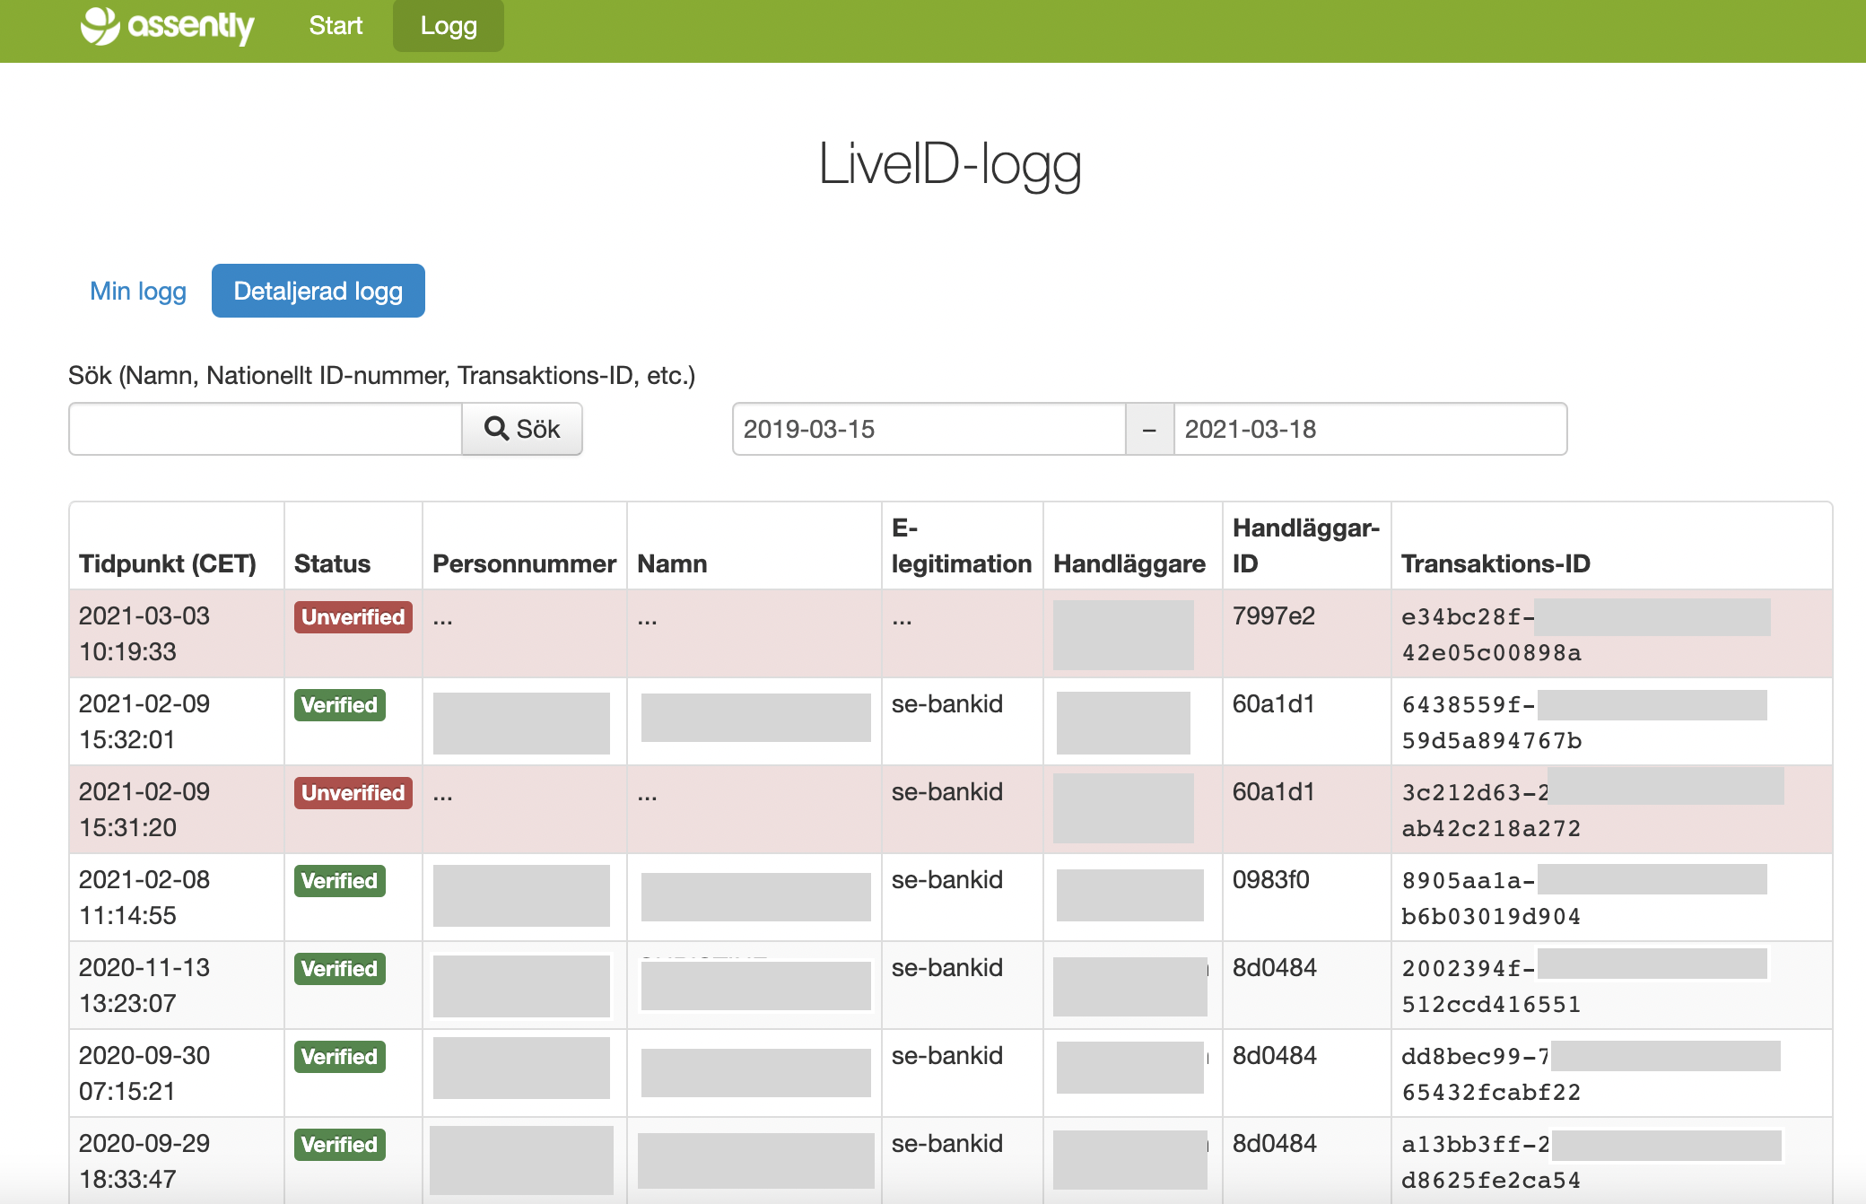The height and width of the screenshot is (1204, 1866).
Task: Click the Namn column header
Action: tap(672, 563)
